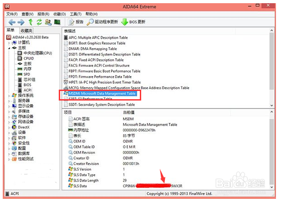Expand the 操作系统 tree node
Image resolution: width=281 pixels, height=202 pixels.
click(9, 96)
